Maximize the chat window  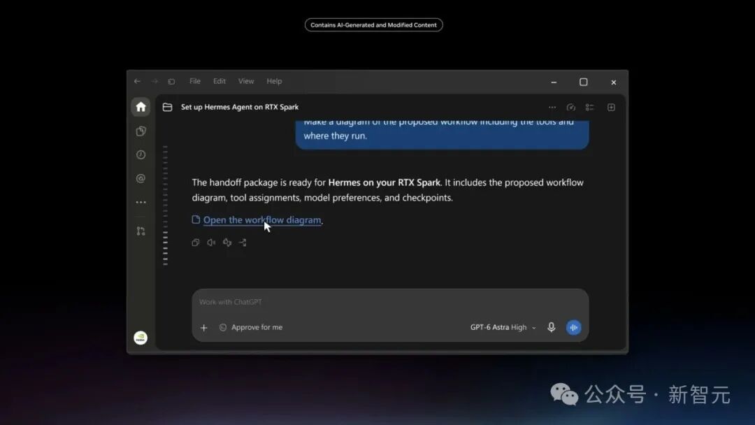(584, 82)
